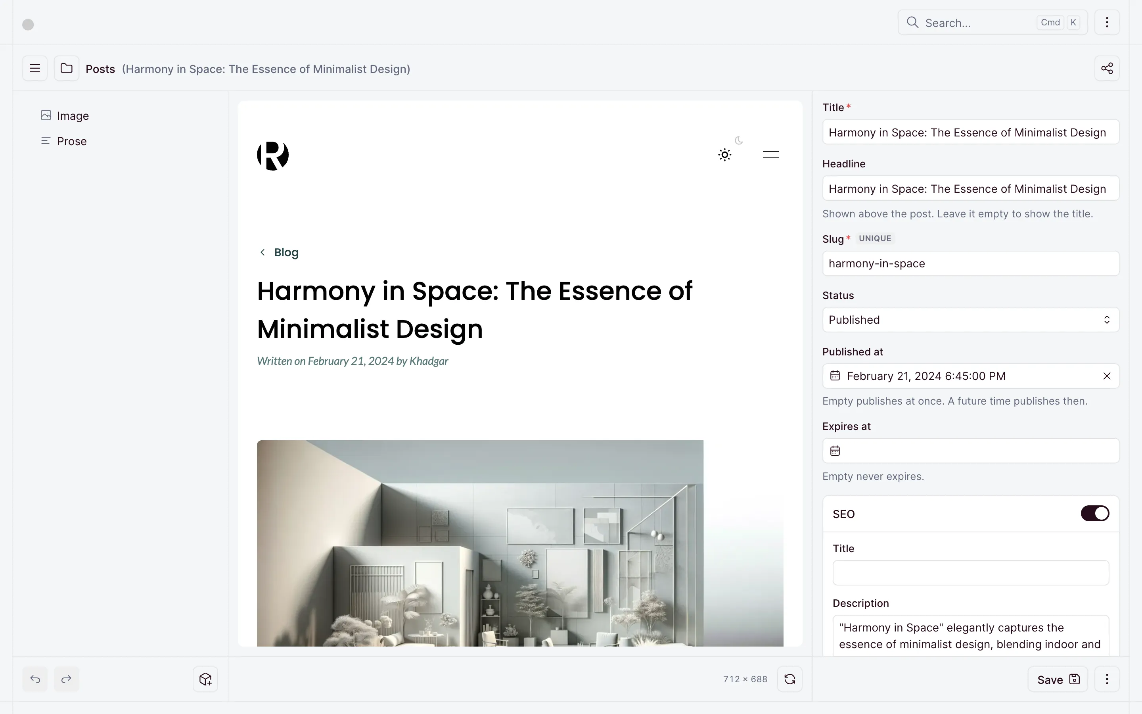Select the Prose block in the tree

point(72,141)
